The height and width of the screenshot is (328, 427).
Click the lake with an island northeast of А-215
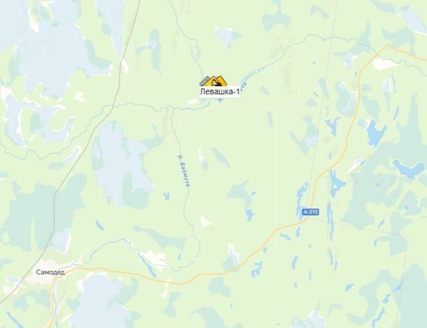tap(337, 183)
